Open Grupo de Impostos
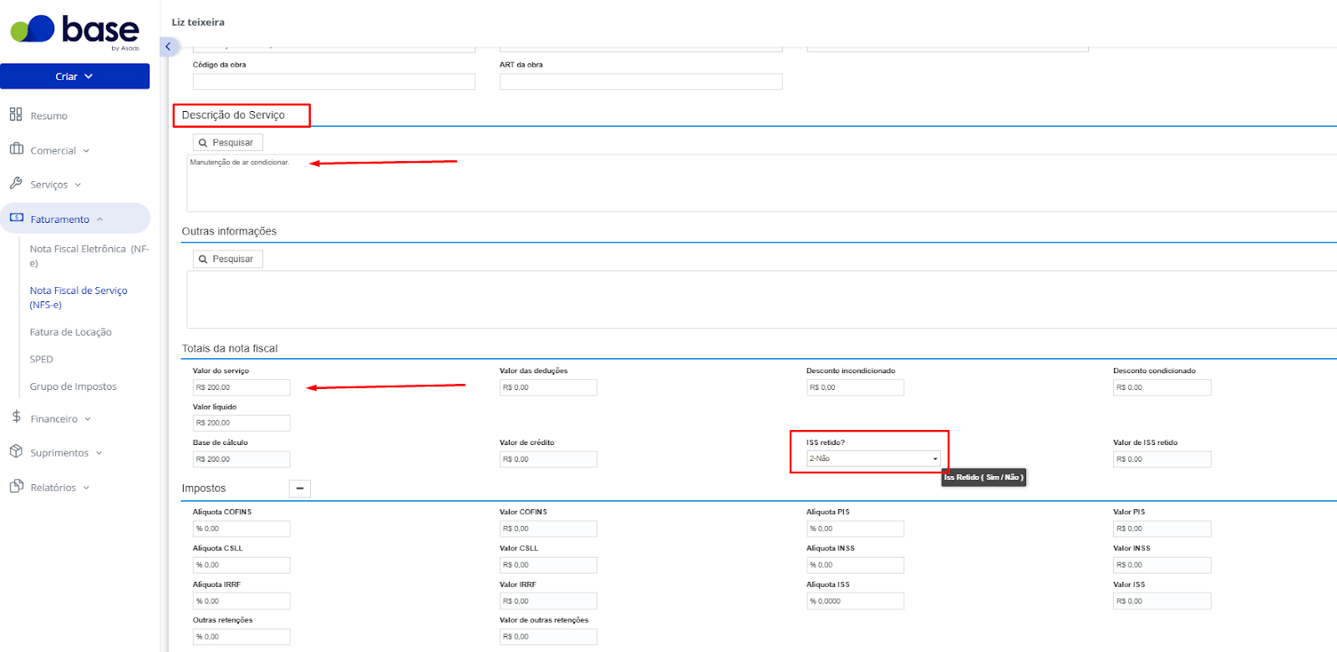The width and height of the screenshot is (1337, 652). point(73,387)
